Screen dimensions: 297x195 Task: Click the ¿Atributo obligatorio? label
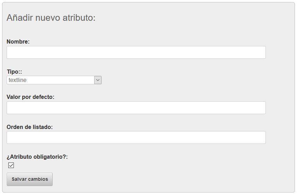37,157
